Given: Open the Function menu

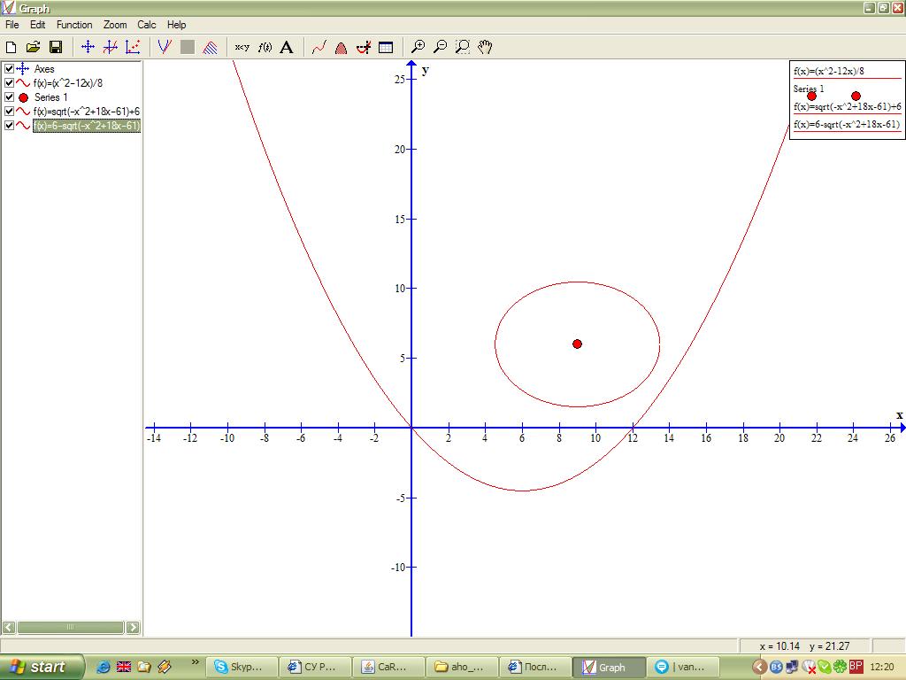Looking at the screenshot, I should 74,25.
